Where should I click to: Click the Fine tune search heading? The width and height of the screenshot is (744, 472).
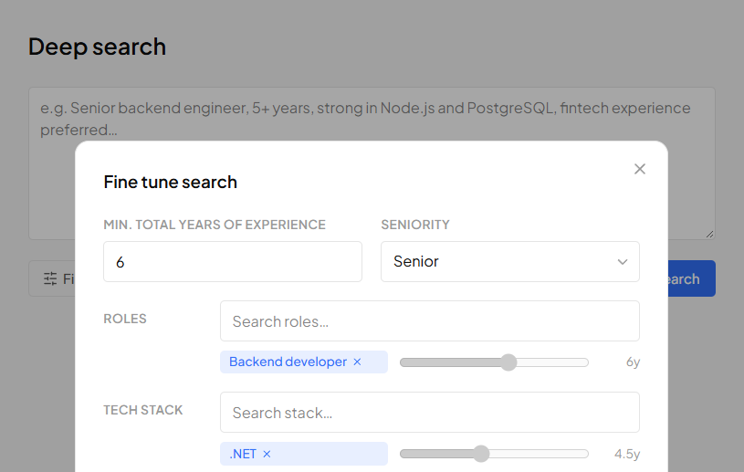point(171,183)
